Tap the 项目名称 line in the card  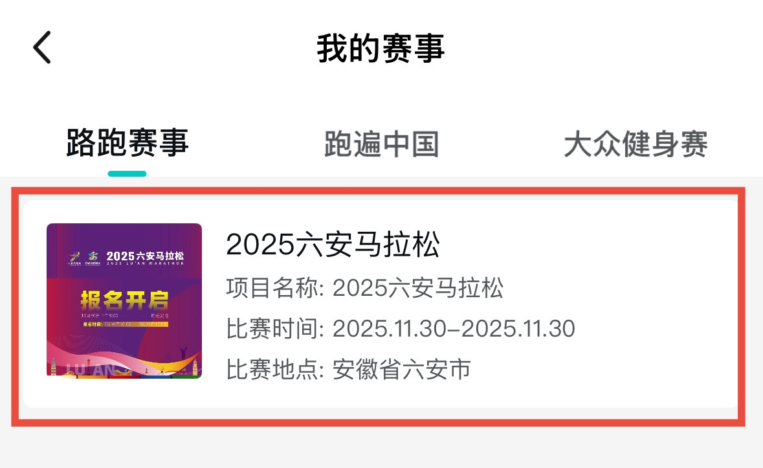point(364,287)
